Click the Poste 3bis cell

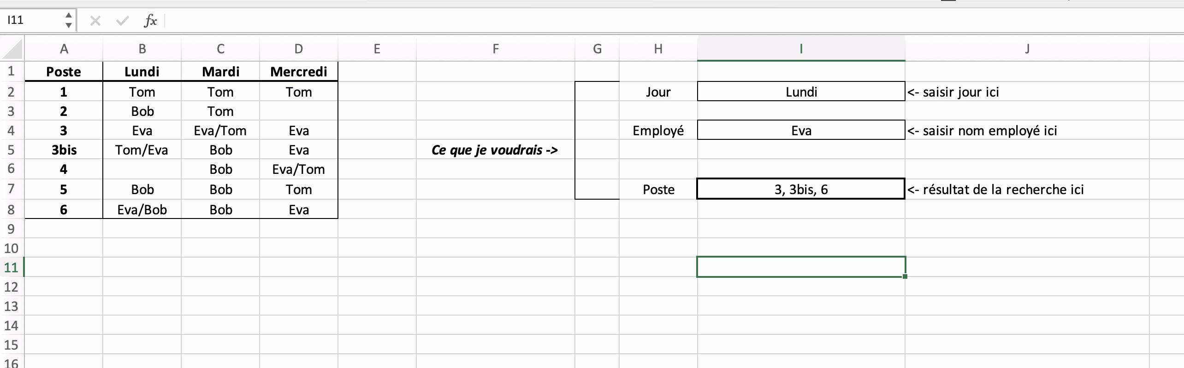tap(64, 150)
